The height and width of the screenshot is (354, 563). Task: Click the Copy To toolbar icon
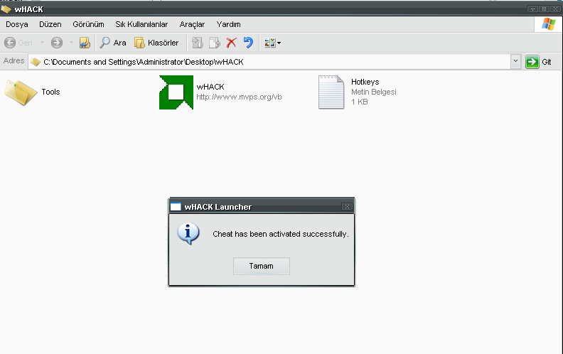click(x=215, y=43)
